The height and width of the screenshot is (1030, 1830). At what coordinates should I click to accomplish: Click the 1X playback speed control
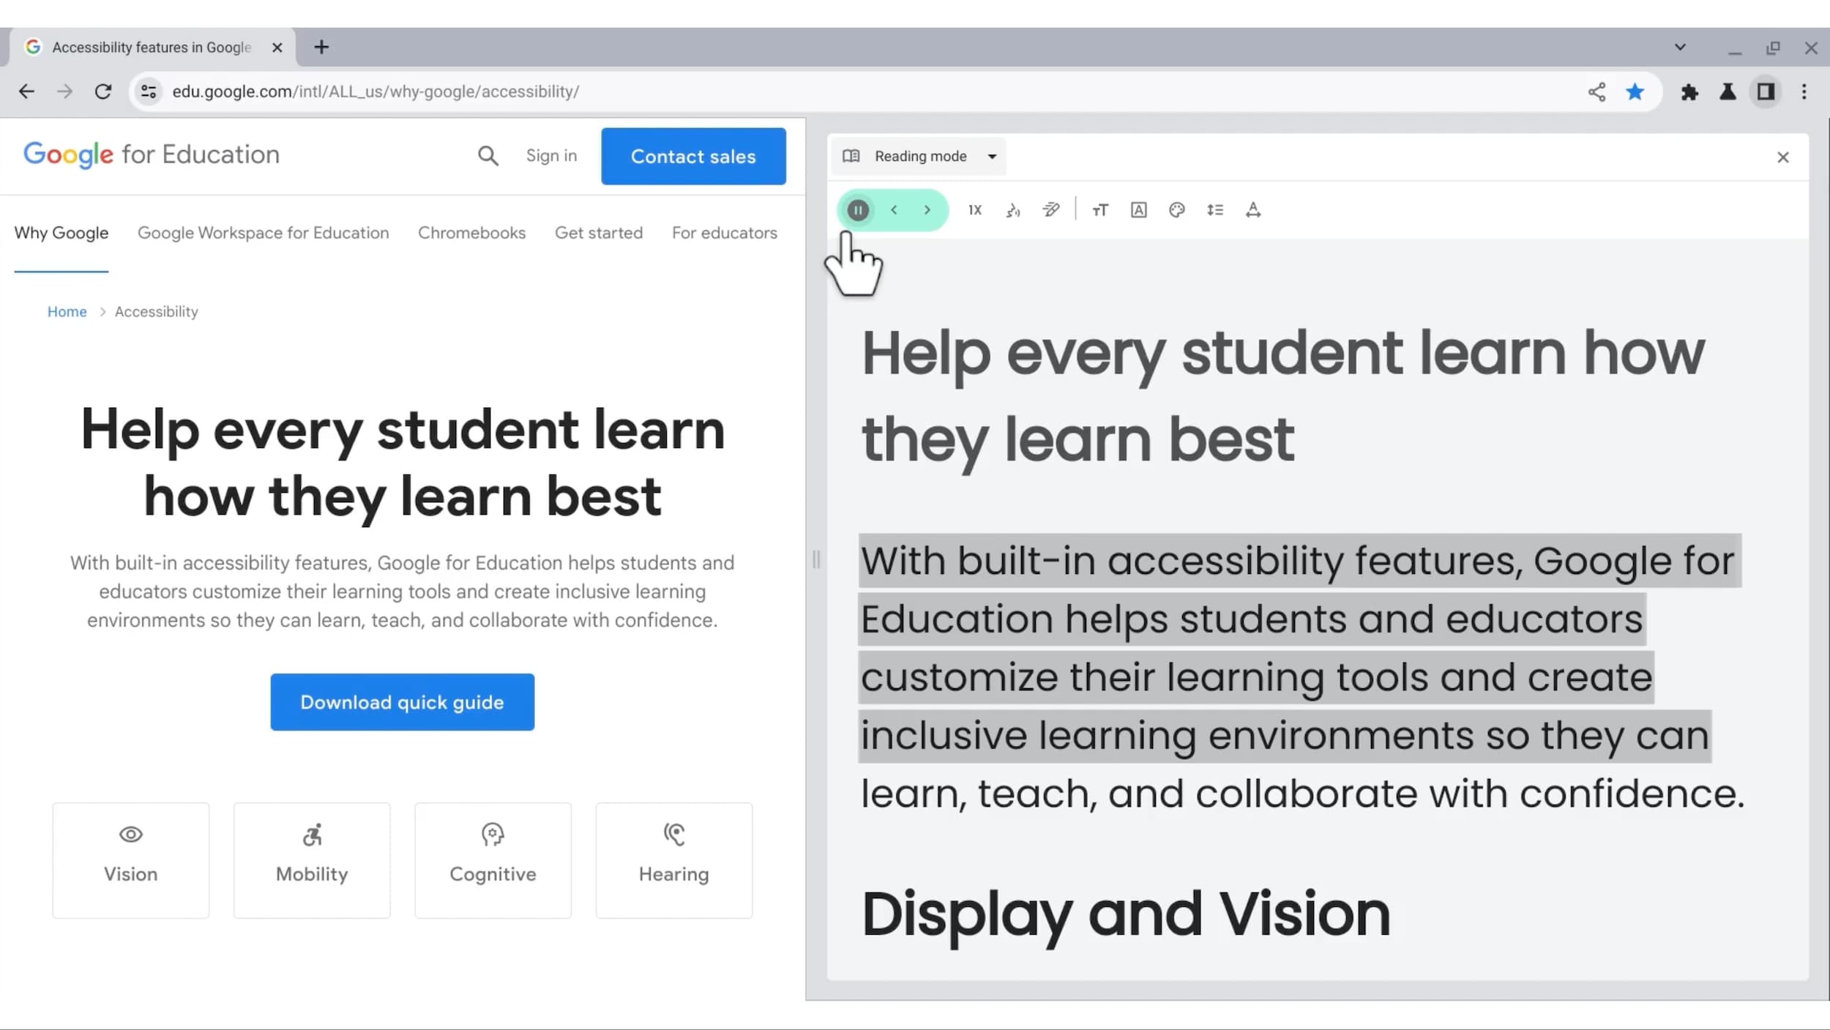point(974,210)
